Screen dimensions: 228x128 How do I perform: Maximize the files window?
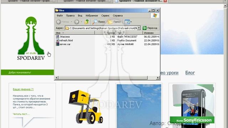tap(153, 10)
